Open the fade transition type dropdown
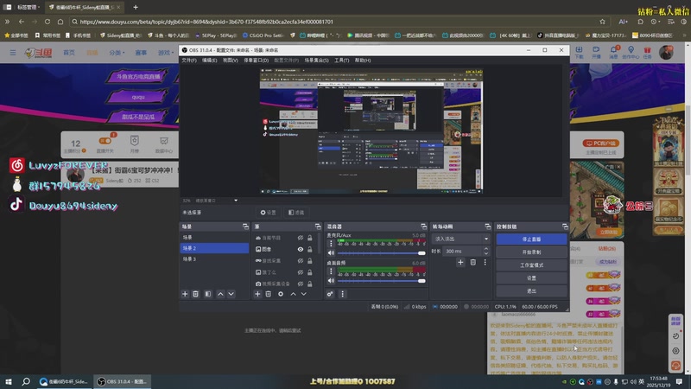The width and height of the screenshot is (691, 389). (461, 239)
